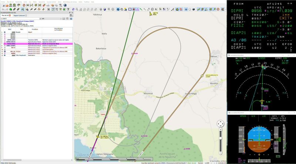Select the highlighted magenta flight plan row
296x164 pixels.
pos(37,44)
